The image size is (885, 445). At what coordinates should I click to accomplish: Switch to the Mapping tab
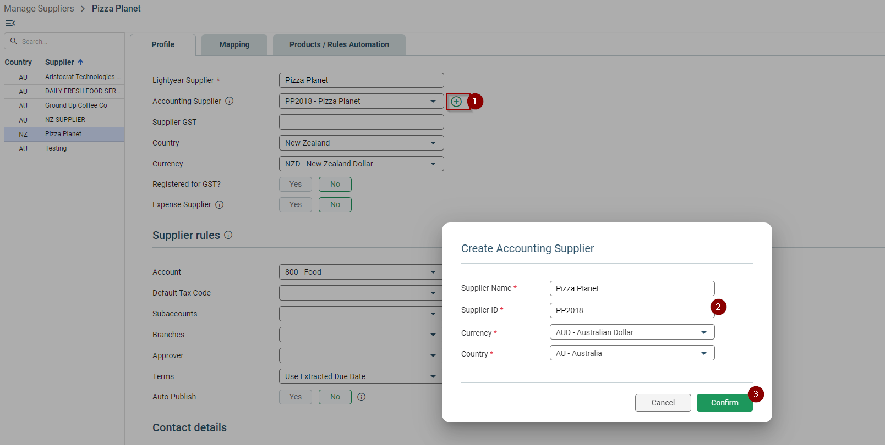pos(234,44)
